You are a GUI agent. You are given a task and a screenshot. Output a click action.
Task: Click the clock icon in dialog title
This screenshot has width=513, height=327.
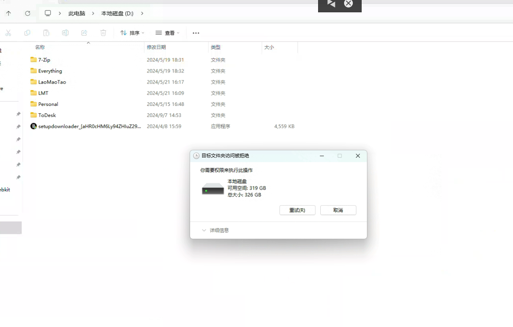click(x=196, y=156)
